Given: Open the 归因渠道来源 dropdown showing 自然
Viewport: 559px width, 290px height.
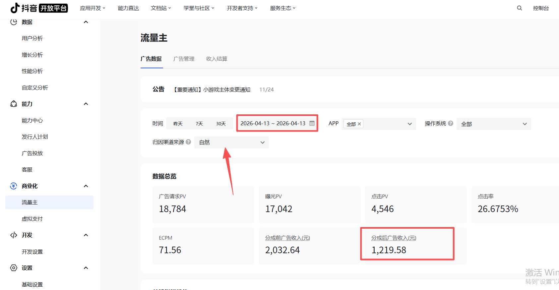Looking at the screenshot, I should click(231, 143).
